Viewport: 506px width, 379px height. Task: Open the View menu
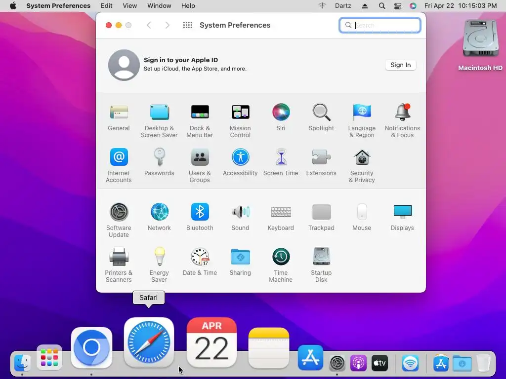coord(130,6)
